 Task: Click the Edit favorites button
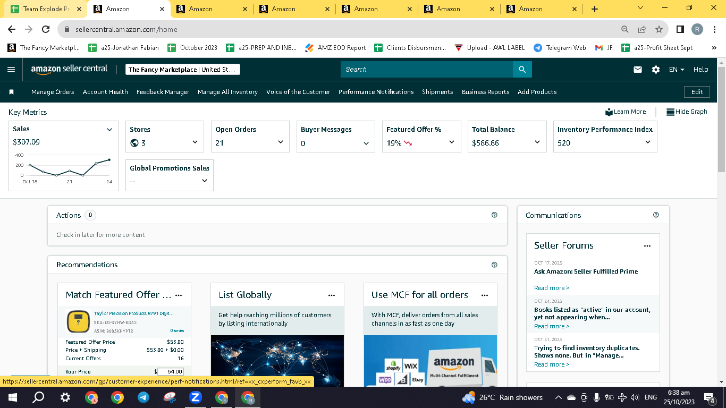(x=697, y=92)
